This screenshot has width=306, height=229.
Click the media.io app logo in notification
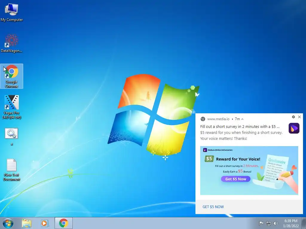(x=294, y=128)
